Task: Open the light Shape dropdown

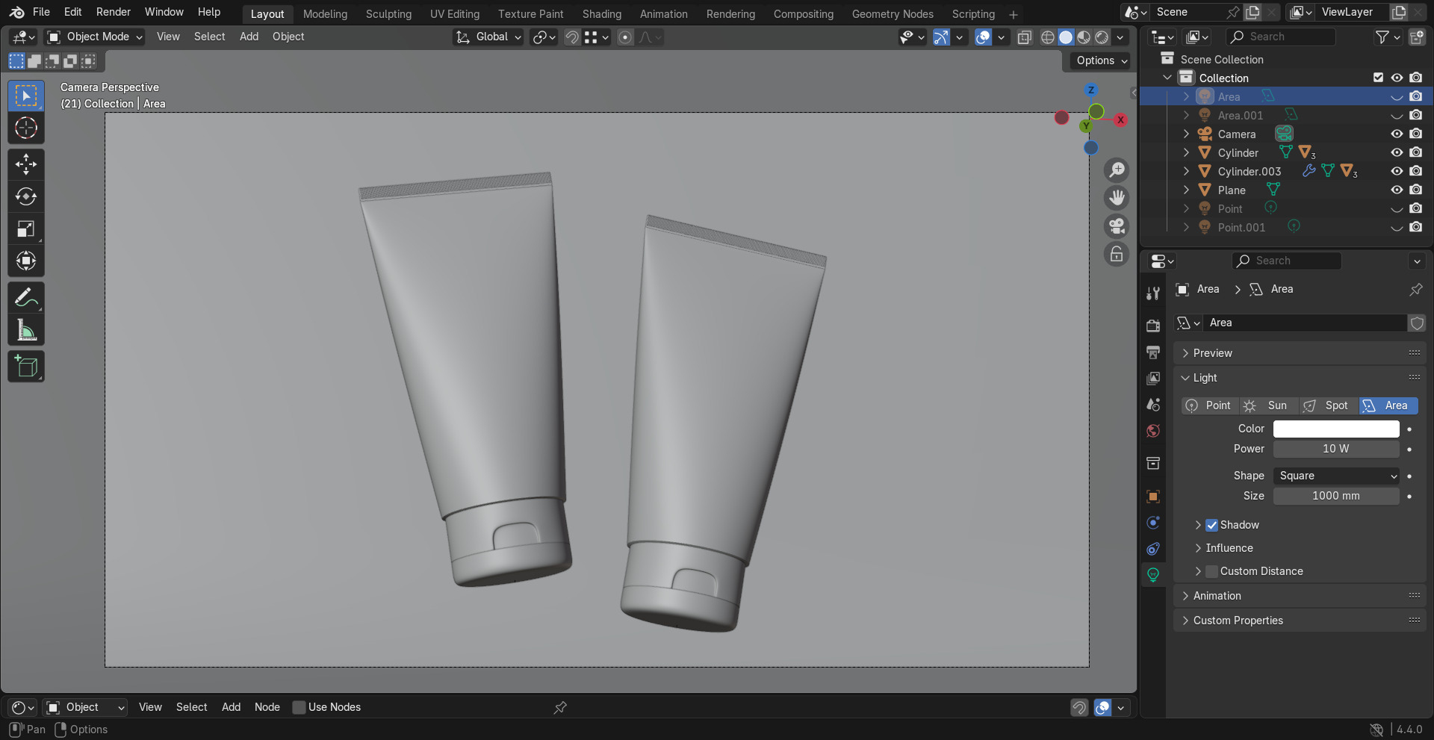Action: coord(1336,476)
